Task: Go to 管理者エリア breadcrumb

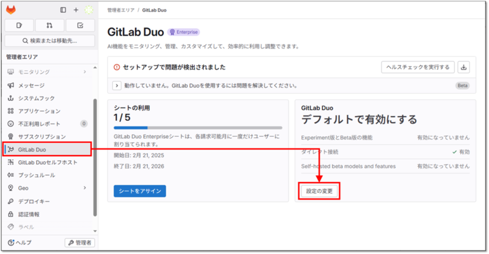Action: (121, 10)
